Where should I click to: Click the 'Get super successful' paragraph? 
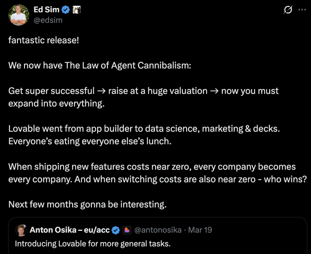point(143,97)
